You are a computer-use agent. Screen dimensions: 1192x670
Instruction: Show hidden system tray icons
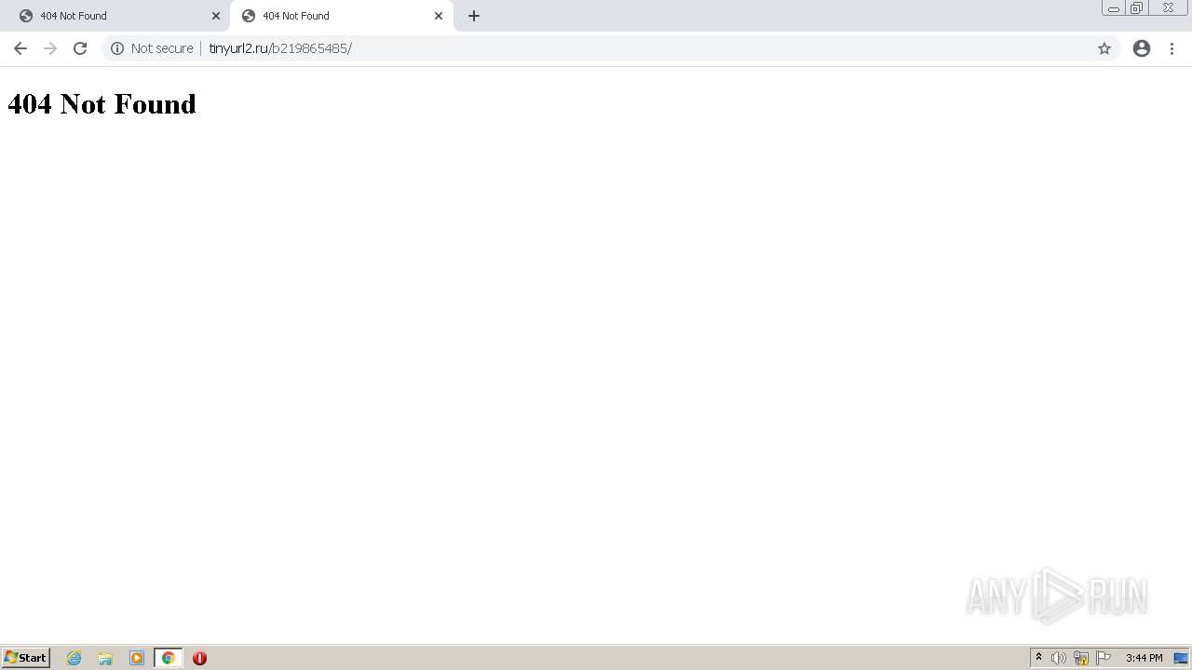point(1038,658)
